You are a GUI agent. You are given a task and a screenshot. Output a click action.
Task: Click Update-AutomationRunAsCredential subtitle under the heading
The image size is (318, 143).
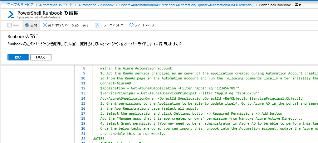click(39, 18)
